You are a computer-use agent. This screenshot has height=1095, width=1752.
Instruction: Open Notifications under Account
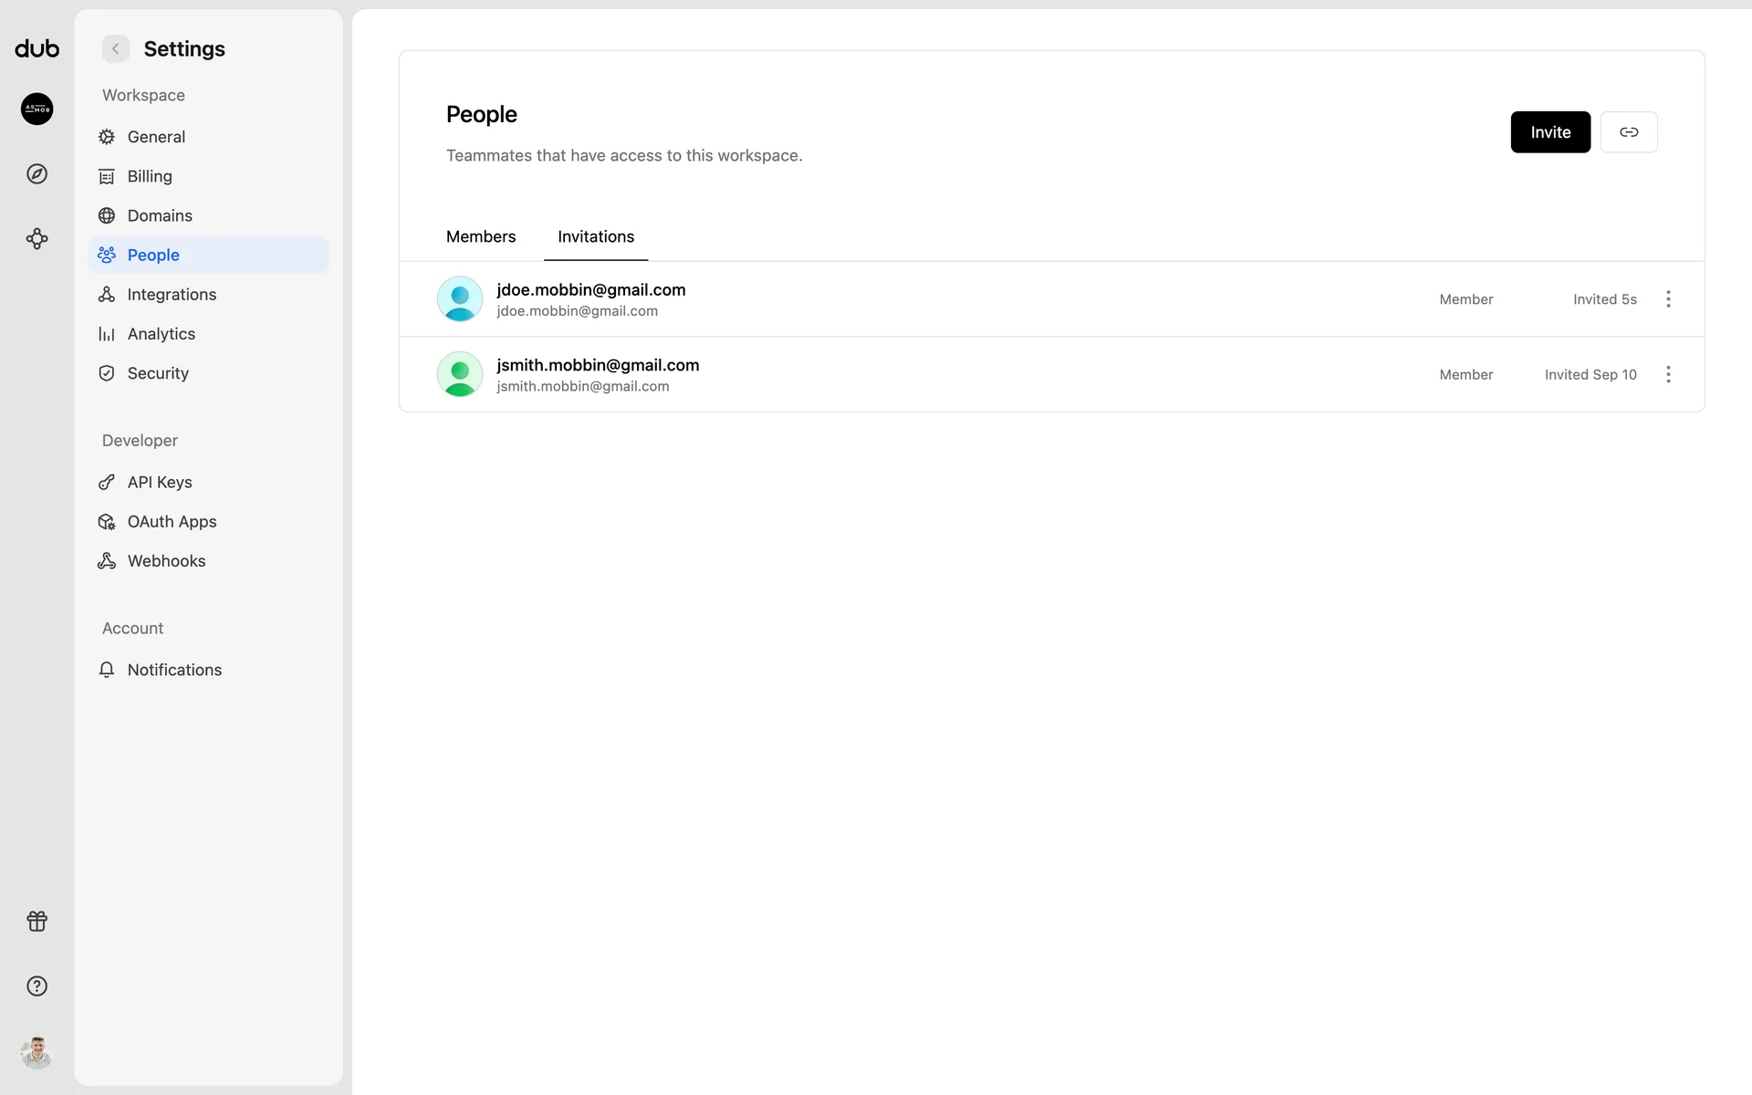click(174, 670)
